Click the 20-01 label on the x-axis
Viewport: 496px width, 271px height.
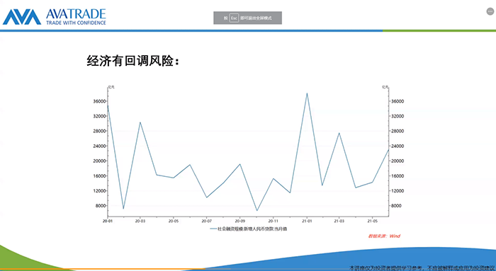pyautogui.click(x=108, y=221)
